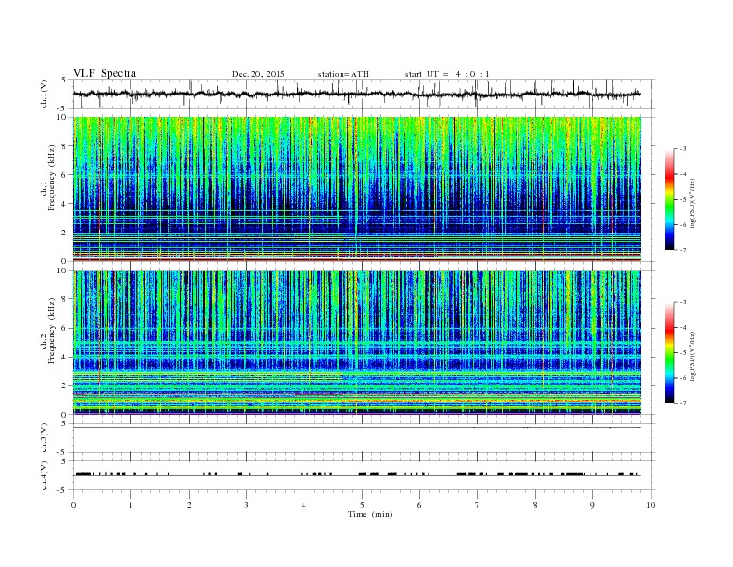Click the 'station=ATH' label
Image resolution: width=733 pixels, height=567 pixels.
[343, 74]
